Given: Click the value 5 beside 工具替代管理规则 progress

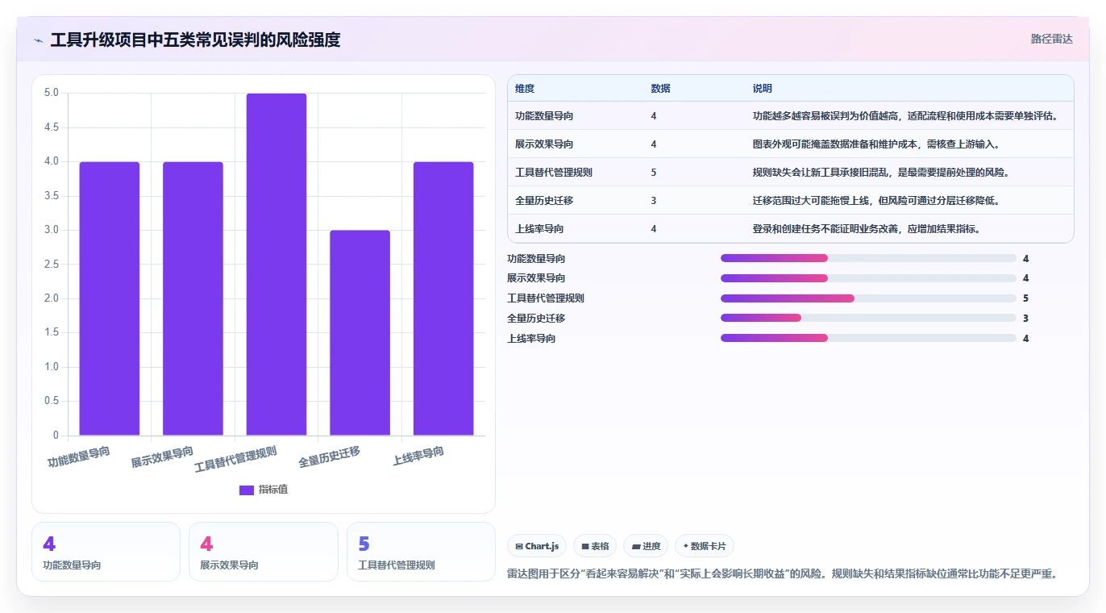Looking at the screenshot, I should point(1025,298).
